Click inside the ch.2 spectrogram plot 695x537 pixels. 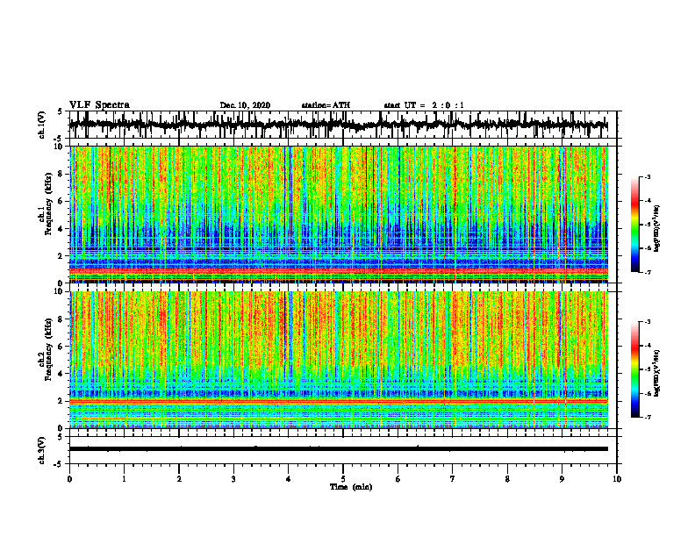coord(338,360)
